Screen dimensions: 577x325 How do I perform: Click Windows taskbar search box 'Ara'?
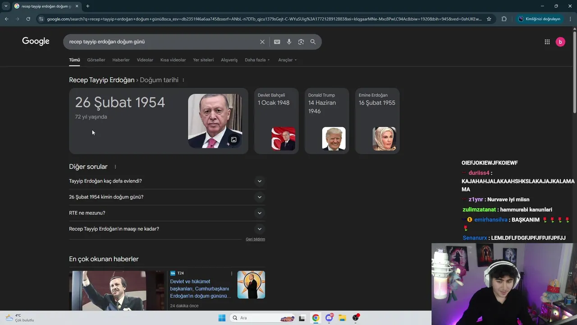[x=263, y=318]
